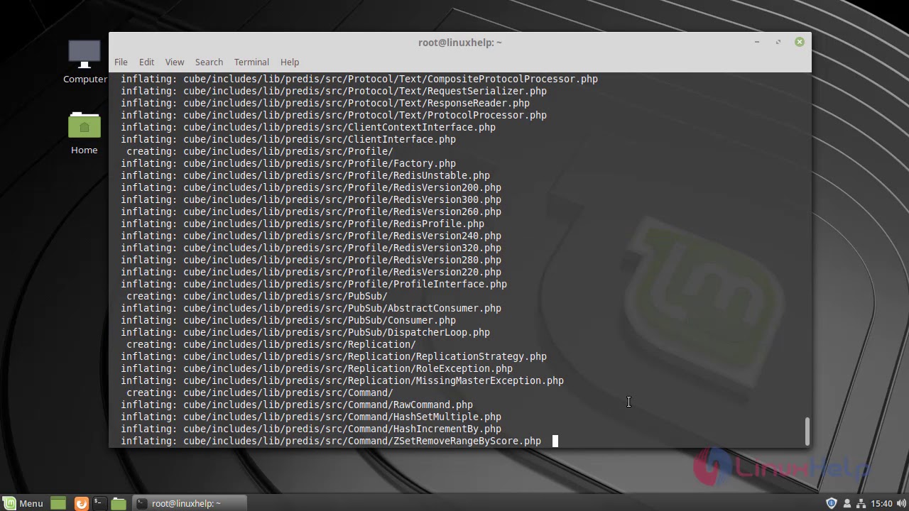This screenshot has width=909, height=511.
Task: Select root@linuxhelp taskbar window button
Action: tap(190, 503)
